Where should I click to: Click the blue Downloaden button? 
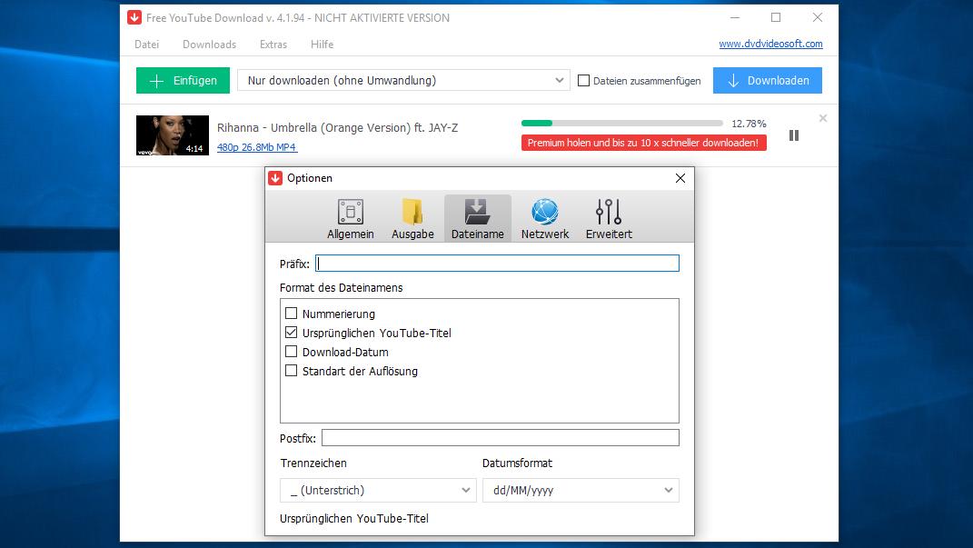click(x=768, y=81)
